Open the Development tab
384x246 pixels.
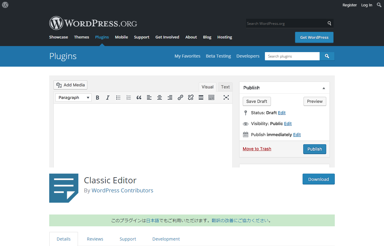(x=166, y=239)
